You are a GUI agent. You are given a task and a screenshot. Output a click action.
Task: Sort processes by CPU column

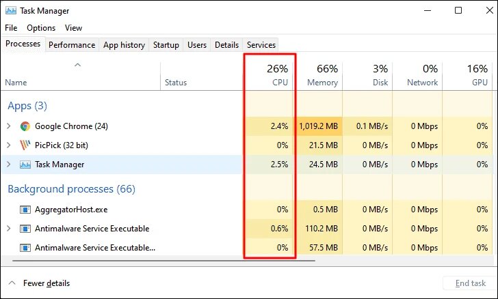268,76
